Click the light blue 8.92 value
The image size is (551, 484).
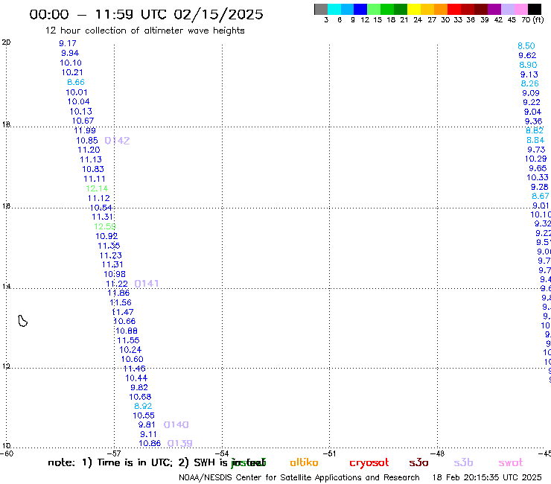(x=143, y=406)
